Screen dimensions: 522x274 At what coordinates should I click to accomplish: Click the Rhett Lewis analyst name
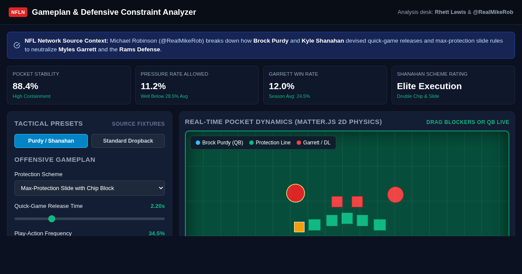click(x=450, y=12)
